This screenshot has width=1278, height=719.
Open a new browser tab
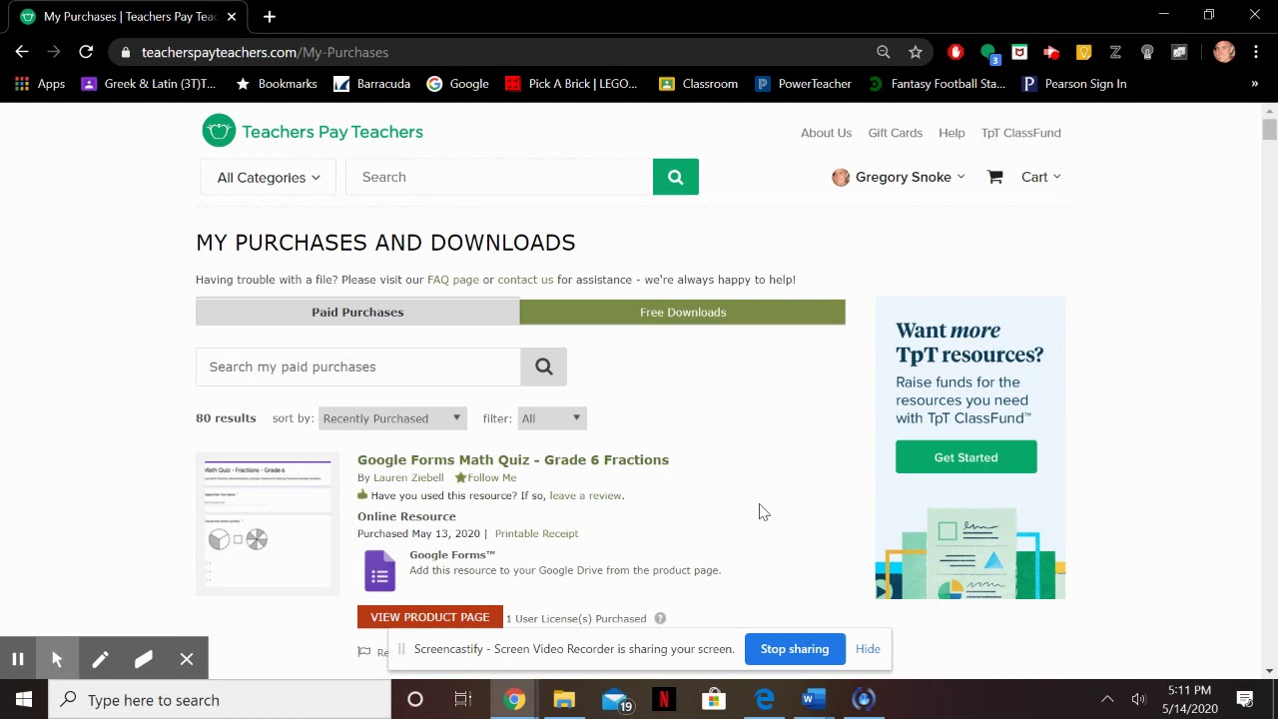click(x=270, y=16)
